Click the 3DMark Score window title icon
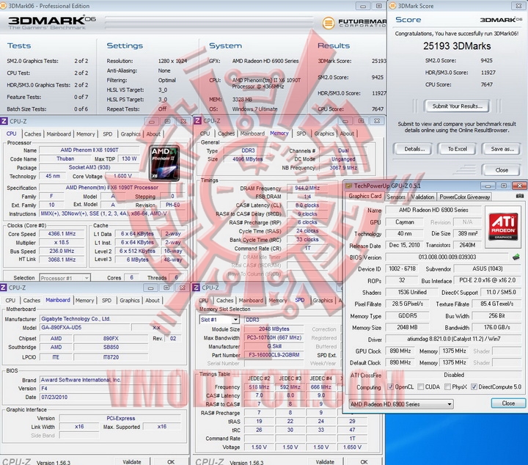This screenshot has height=465, width=528. coord(392,6)
